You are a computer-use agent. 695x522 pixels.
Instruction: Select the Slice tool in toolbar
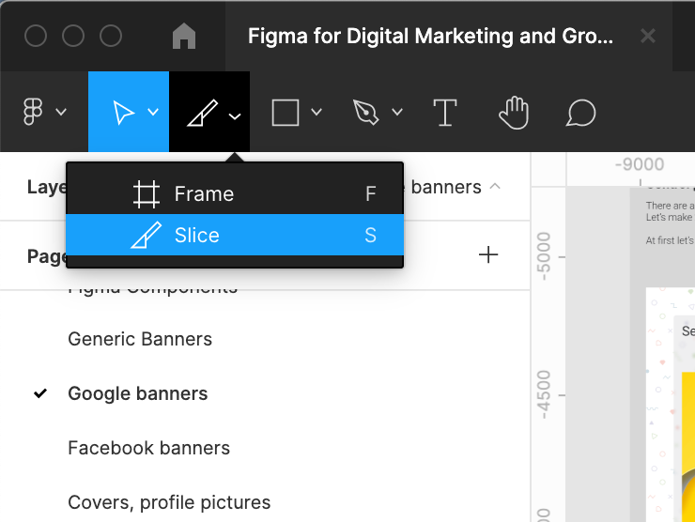(203, 113)
